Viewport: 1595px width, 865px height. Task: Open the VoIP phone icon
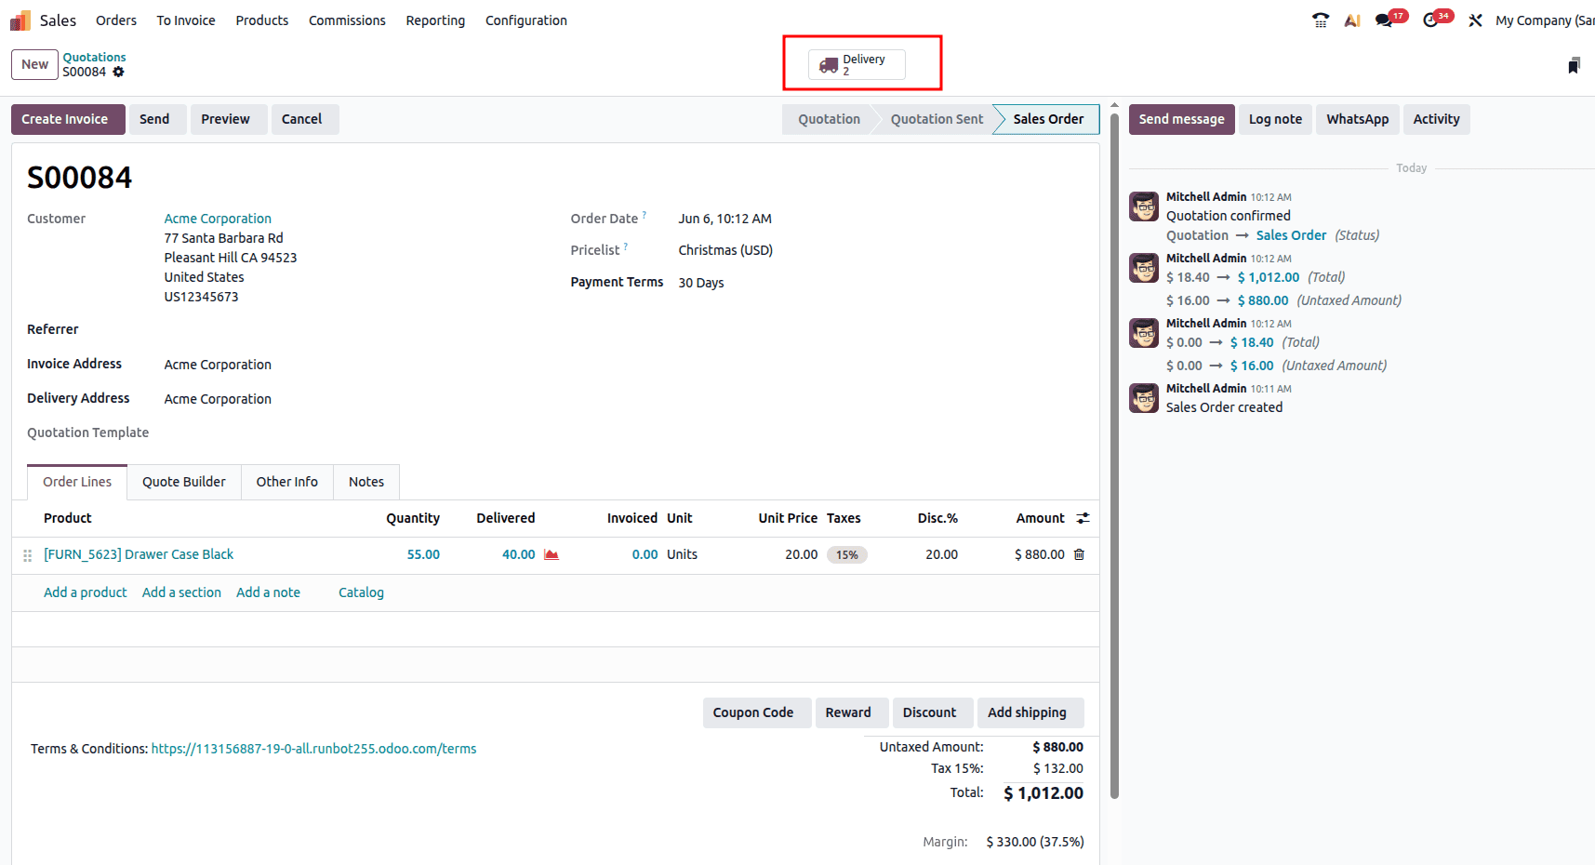[1321, 20]
